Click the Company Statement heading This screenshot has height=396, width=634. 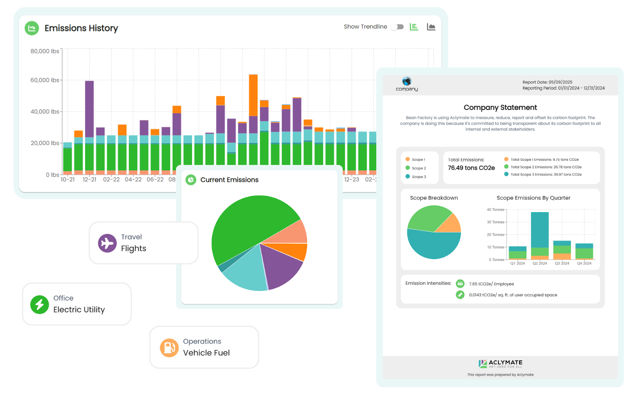pos(500,107)
